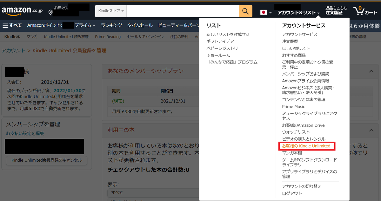Open アプリライブラリとデバイスの管理 menu entry

pyautogui.click(x=310, y=174)
